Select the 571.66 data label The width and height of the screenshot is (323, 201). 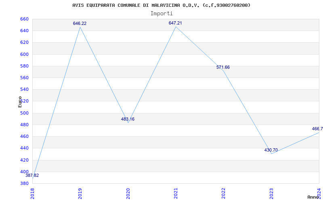[x=223, y=68]
